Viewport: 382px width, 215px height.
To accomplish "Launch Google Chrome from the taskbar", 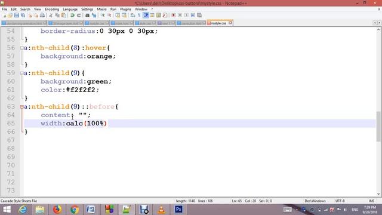I will click(74, 210).
